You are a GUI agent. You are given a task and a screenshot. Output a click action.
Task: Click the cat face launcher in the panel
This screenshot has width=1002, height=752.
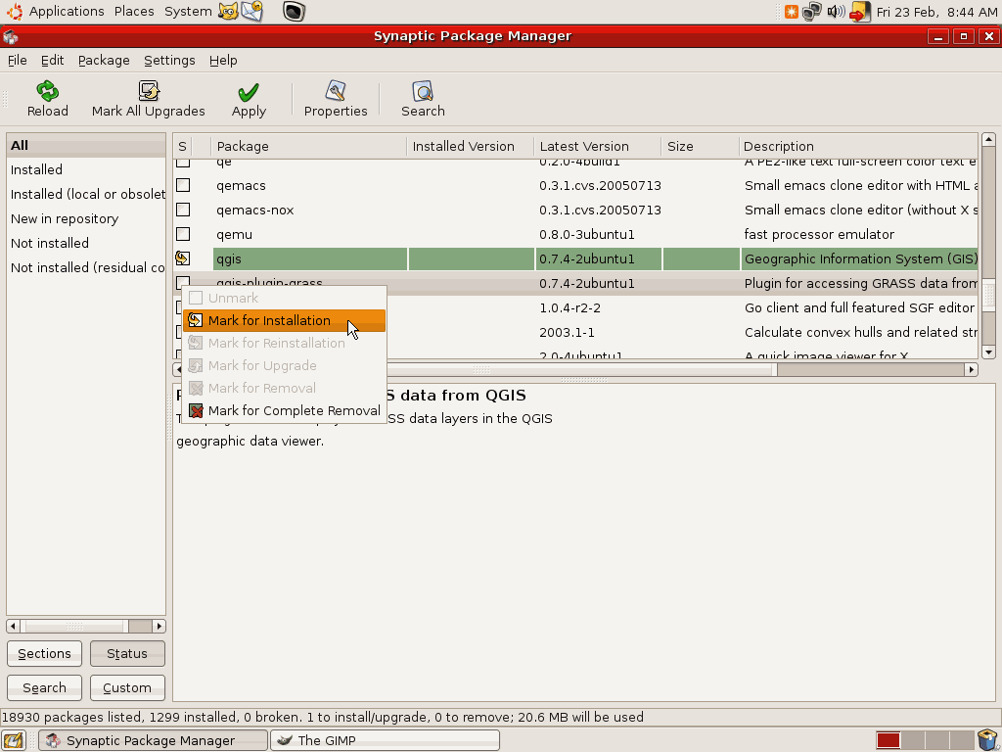[x=227, y=12]
